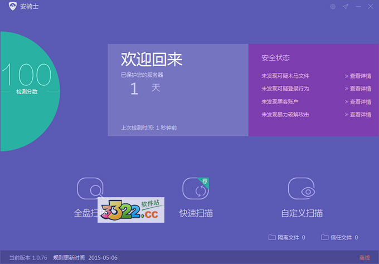Click the 信任文件 text label
Image resolution: width=379 pixels, height=264 pixels.
pyautogui.click(x=341, y=238)
